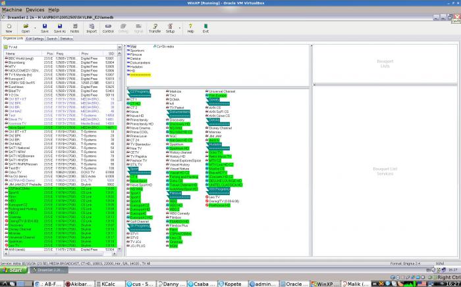The image size is (461, 287).
Task: Open the dropdown arrow beside Setup
Action: click(179, 28)
